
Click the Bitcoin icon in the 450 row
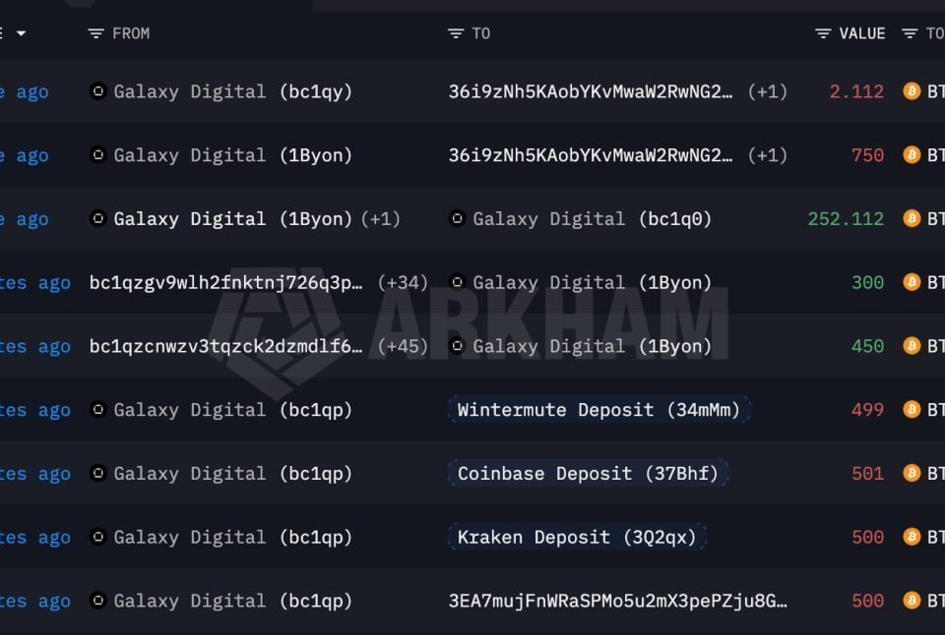(912, 346)
